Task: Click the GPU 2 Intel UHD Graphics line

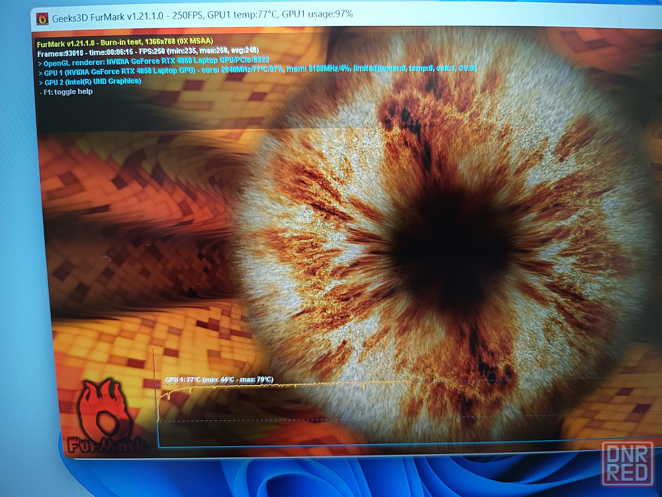Action: [89, 81]
